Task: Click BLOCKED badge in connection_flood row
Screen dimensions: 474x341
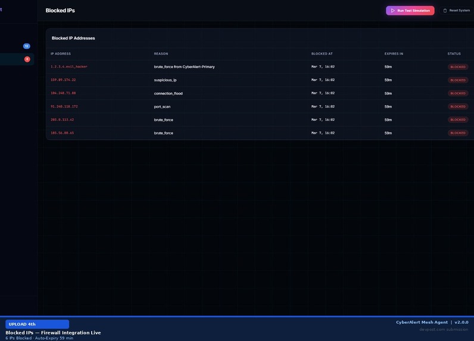Action: [x=458, y=93]
